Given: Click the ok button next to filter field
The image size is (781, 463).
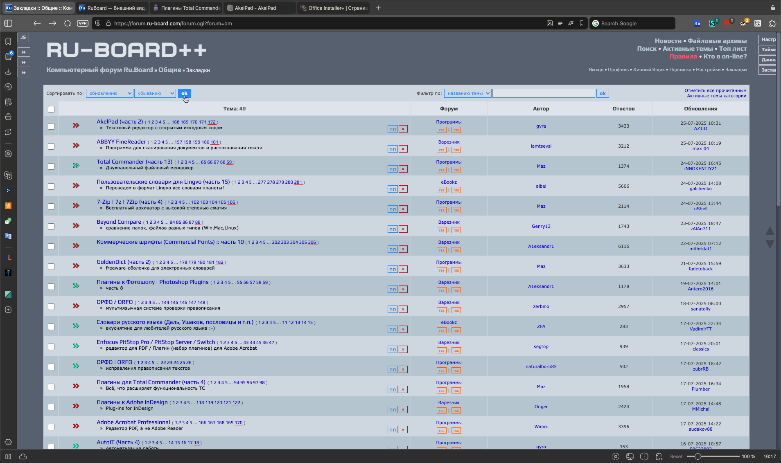Looking at the screenshot, I should tap(603, 93).
